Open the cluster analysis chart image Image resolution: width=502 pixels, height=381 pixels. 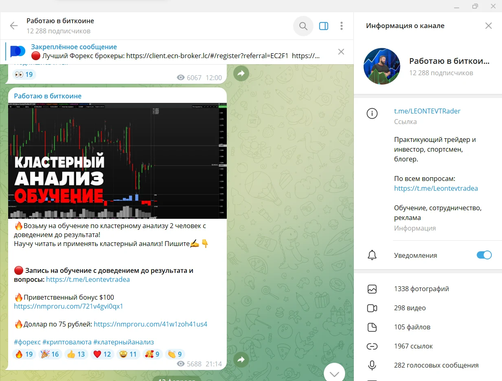[117, 161]
